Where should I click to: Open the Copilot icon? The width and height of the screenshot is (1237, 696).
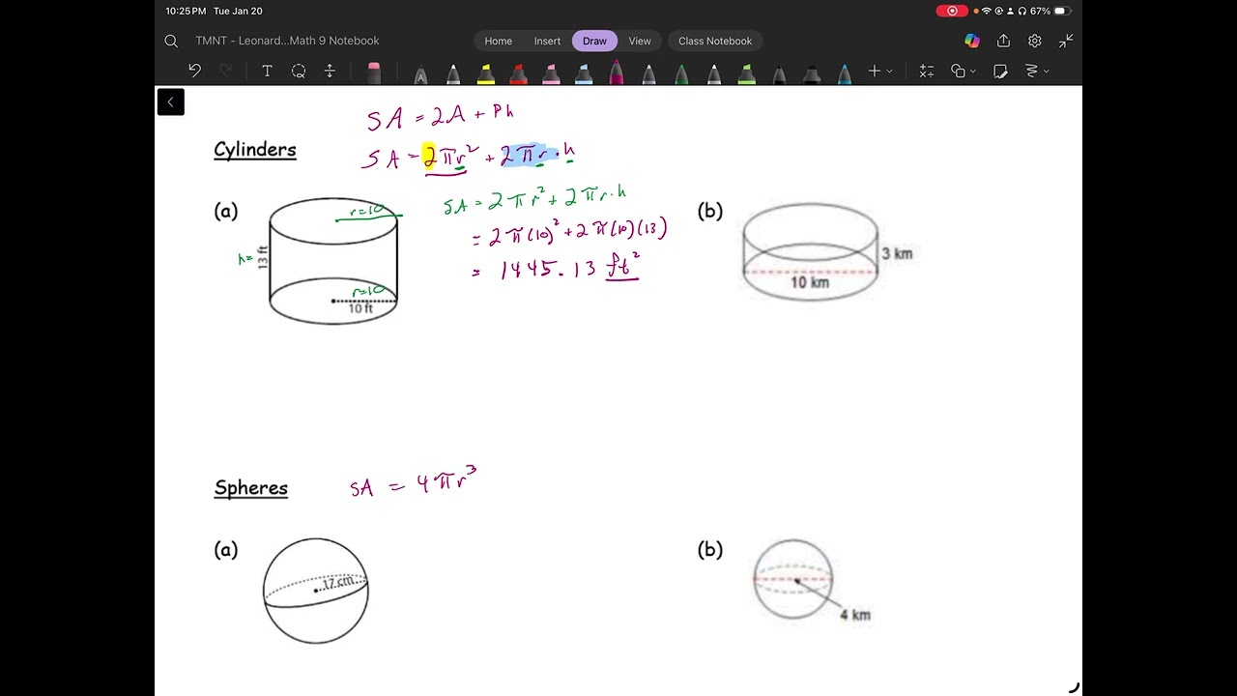972,41
